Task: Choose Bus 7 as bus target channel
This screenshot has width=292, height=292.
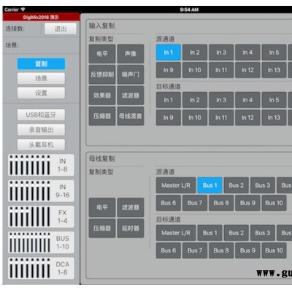Action: [195, 250]
